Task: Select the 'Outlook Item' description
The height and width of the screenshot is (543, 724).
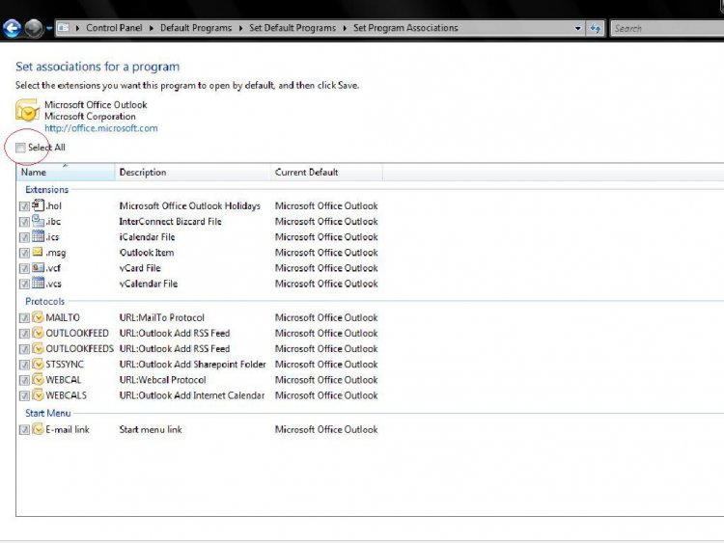Action: [147, 253]
